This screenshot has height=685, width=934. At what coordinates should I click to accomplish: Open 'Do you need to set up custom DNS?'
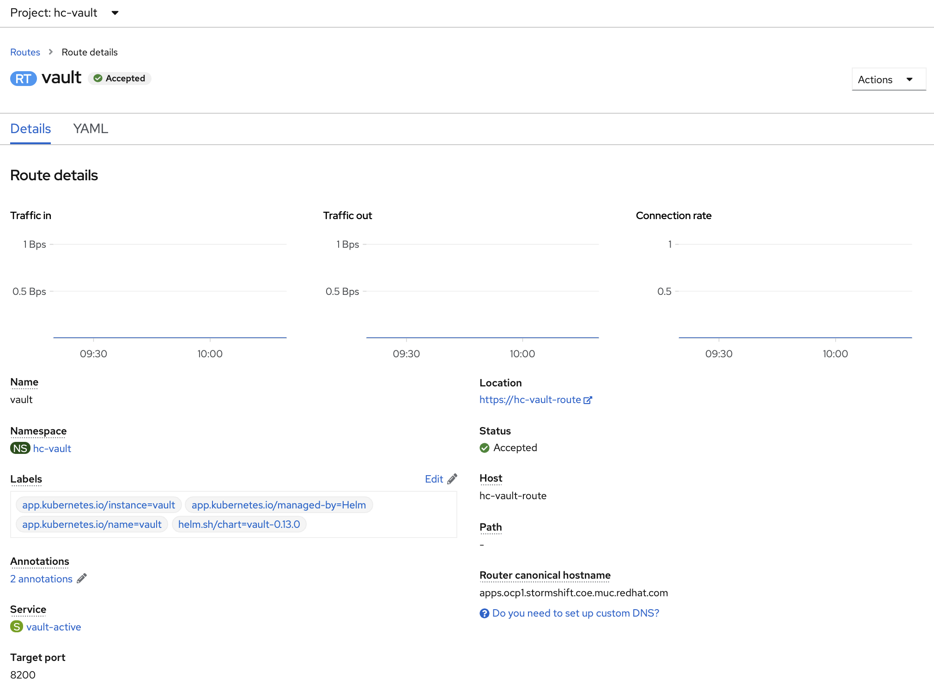click(x=576, y=613)
